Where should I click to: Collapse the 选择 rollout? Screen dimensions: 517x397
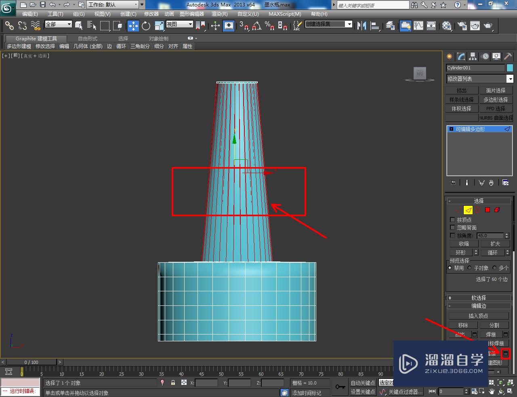[x=479, y=201]
